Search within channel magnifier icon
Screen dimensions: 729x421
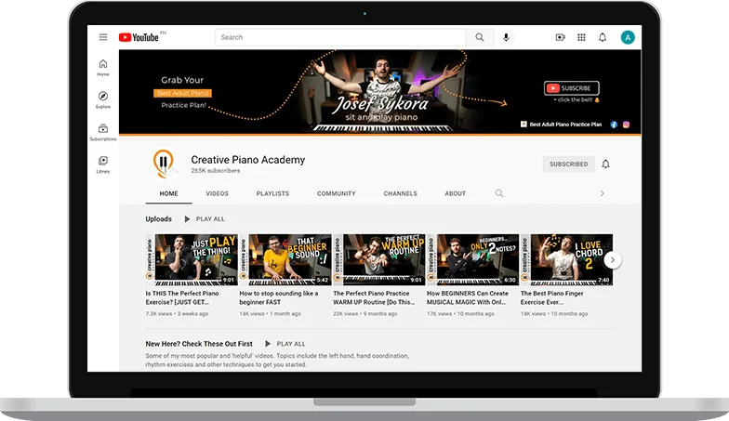pos(498,193)
